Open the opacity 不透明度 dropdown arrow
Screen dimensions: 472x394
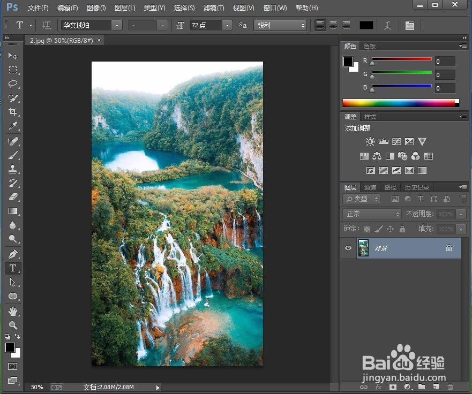tap(461, 214)
